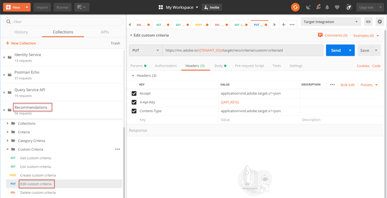Viewport: 387px width, 198px height.
Task: Open the Target Integration environment dropdown
Action: coord(331,22)
